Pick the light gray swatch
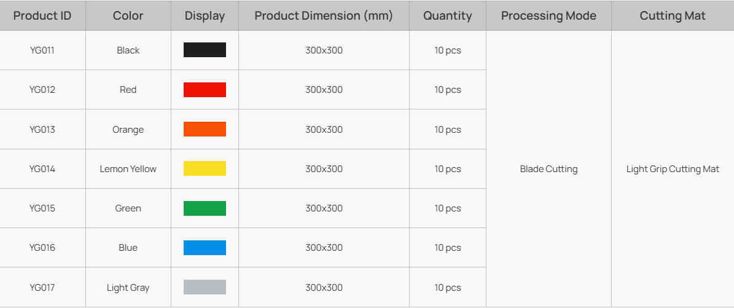 coord(205,287)
